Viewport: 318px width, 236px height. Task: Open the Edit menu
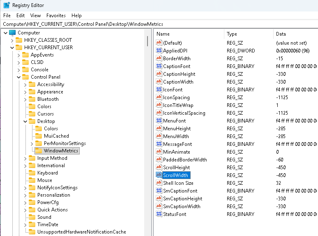click(21, 15)
